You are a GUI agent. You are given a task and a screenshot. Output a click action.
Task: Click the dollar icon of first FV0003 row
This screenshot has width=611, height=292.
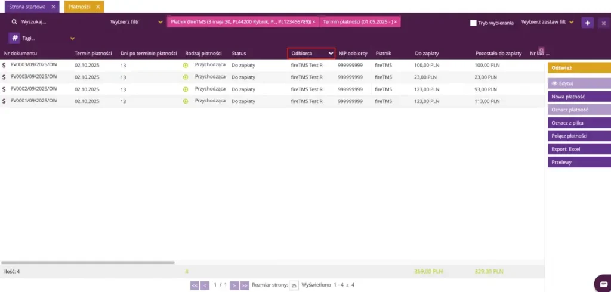[x=4, y=64]
